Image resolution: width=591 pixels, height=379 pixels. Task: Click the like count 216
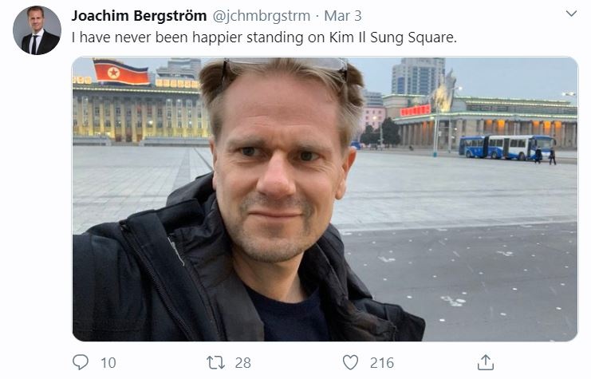point(382,363)
